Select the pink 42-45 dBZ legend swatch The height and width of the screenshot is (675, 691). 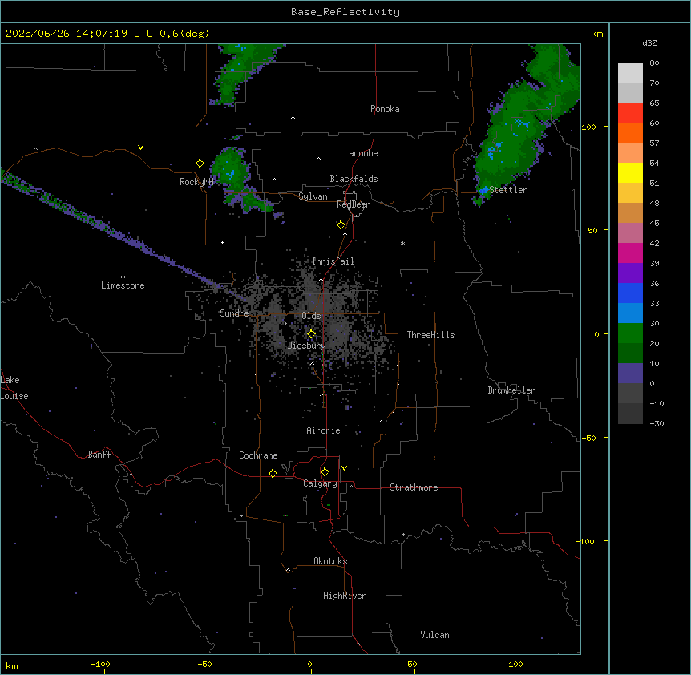[x=630, y=232]
